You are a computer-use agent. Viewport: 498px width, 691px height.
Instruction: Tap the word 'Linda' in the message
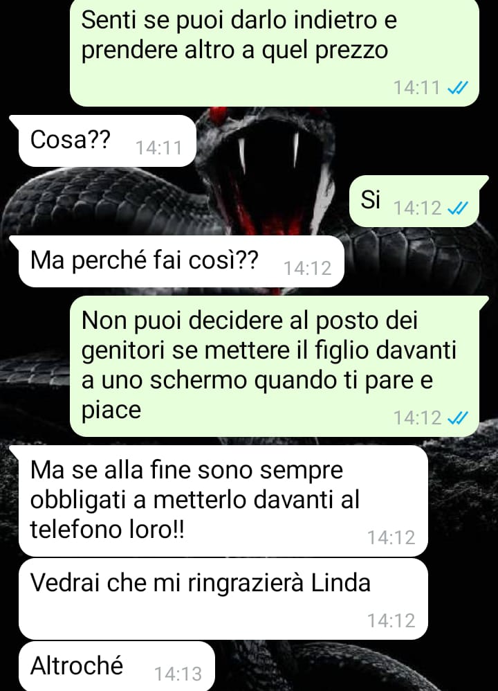pyautogui.click(x=341, y=582)
